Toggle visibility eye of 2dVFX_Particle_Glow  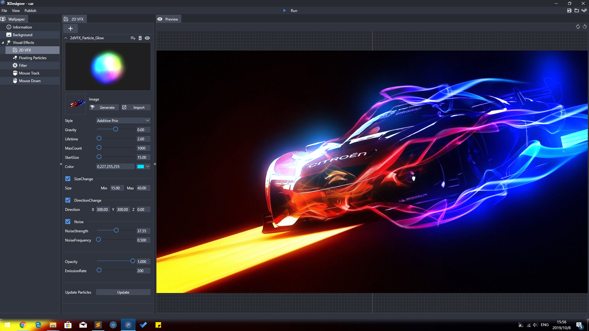(147, 38)
